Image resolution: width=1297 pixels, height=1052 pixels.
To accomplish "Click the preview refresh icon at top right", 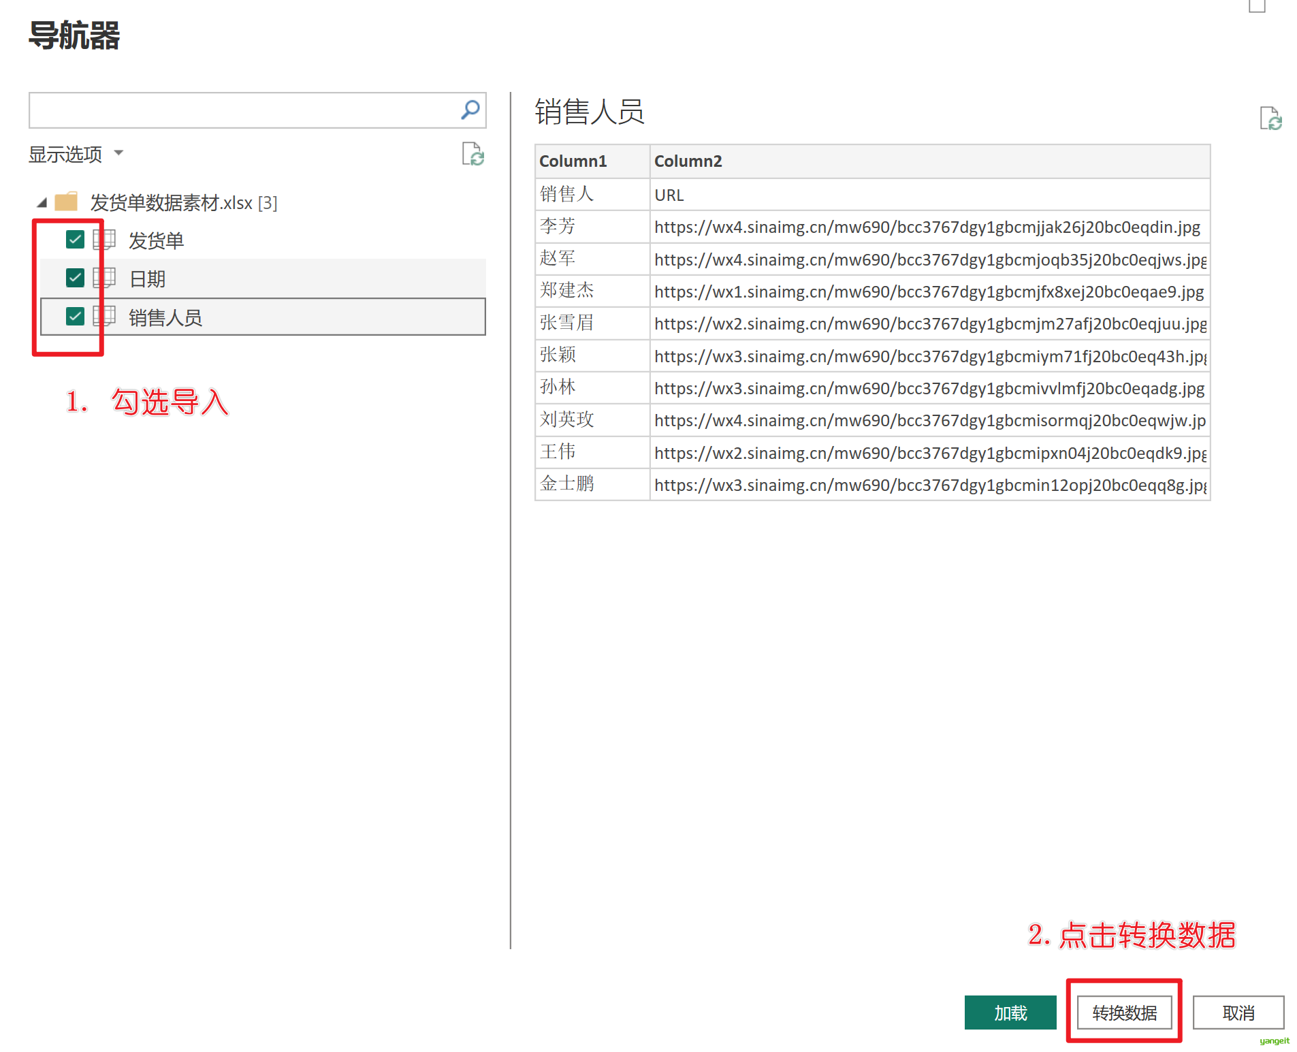I will pos(1270,118).
